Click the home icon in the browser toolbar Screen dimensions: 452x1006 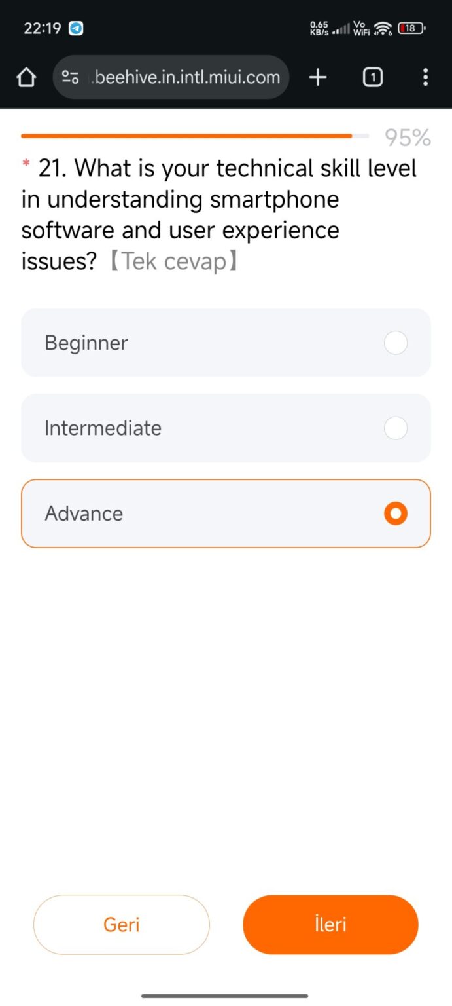(x=26, y=77)
